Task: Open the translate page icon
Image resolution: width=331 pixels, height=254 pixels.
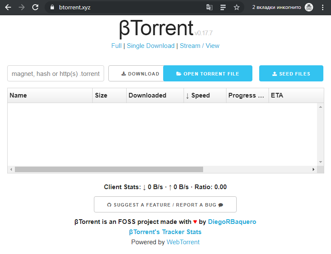Action: [x=209, y=7]
